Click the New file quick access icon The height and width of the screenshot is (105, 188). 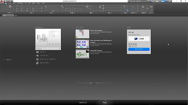pos(6,1)
